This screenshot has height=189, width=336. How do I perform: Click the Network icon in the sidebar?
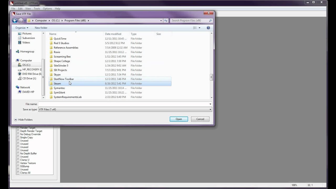(18, 87)
